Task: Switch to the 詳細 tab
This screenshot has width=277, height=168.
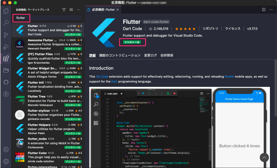Action: point(93,55)
